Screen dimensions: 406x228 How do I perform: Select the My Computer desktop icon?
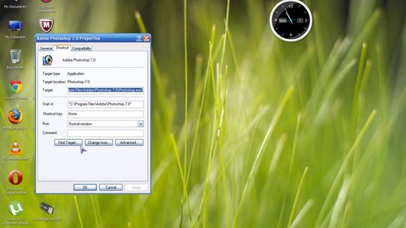click(15, 30)
